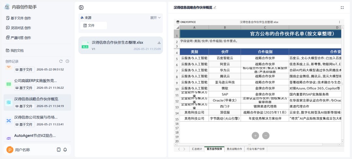Click cell 字节跳动(火山引擎)

click(225, 118)
